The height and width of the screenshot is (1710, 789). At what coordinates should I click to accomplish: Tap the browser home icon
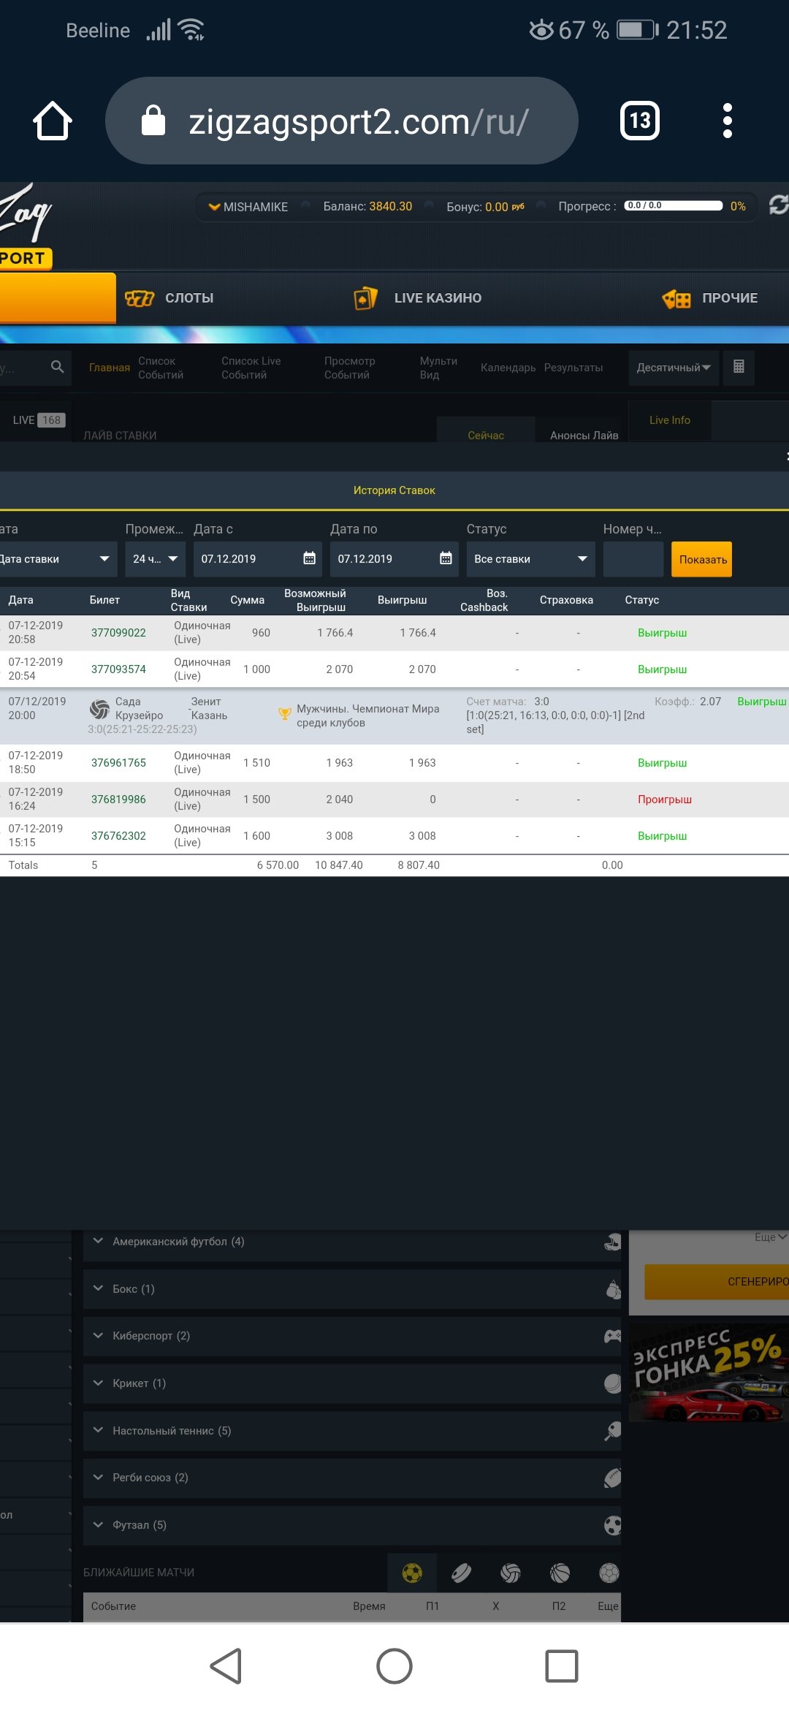(53, 121)
